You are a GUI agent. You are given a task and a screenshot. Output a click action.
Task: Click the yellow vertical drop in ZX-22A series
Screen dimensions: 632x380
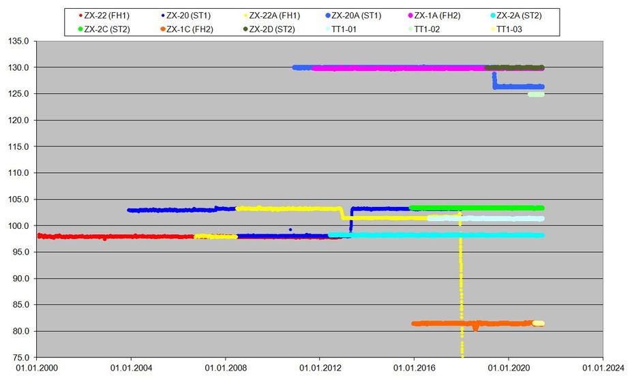click(x=461, y=286)
